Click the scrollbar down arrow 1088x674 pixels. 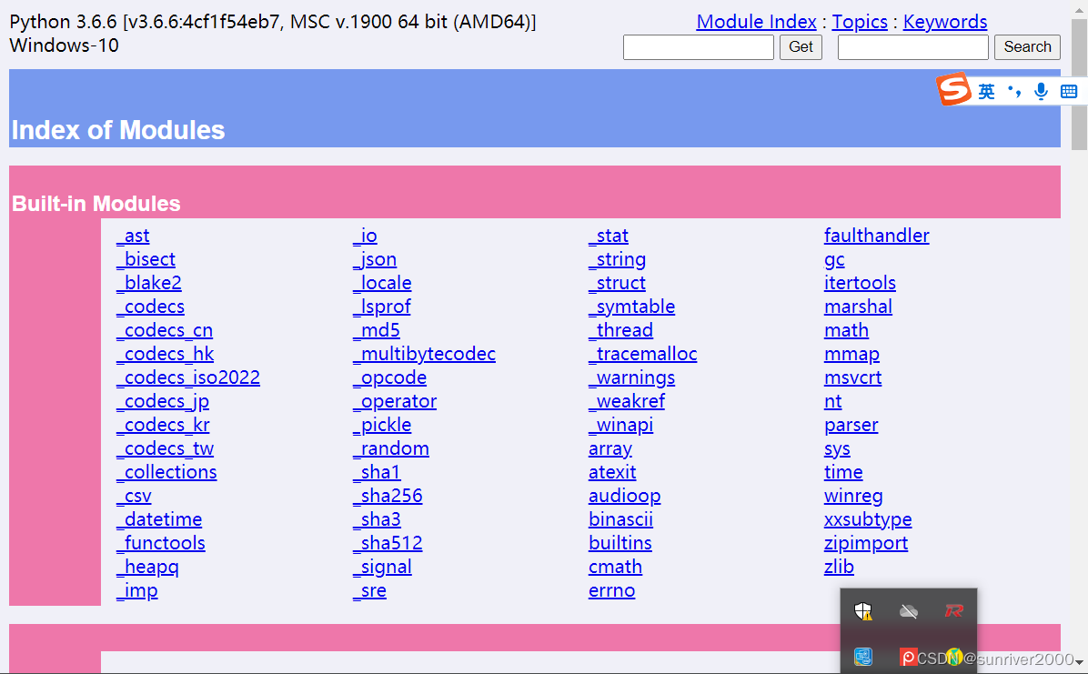(1079, 663)
